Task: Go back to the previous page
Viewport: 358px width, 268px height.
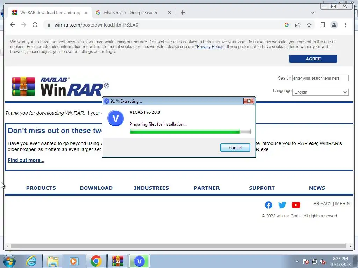Action: (x=13, y=25)
